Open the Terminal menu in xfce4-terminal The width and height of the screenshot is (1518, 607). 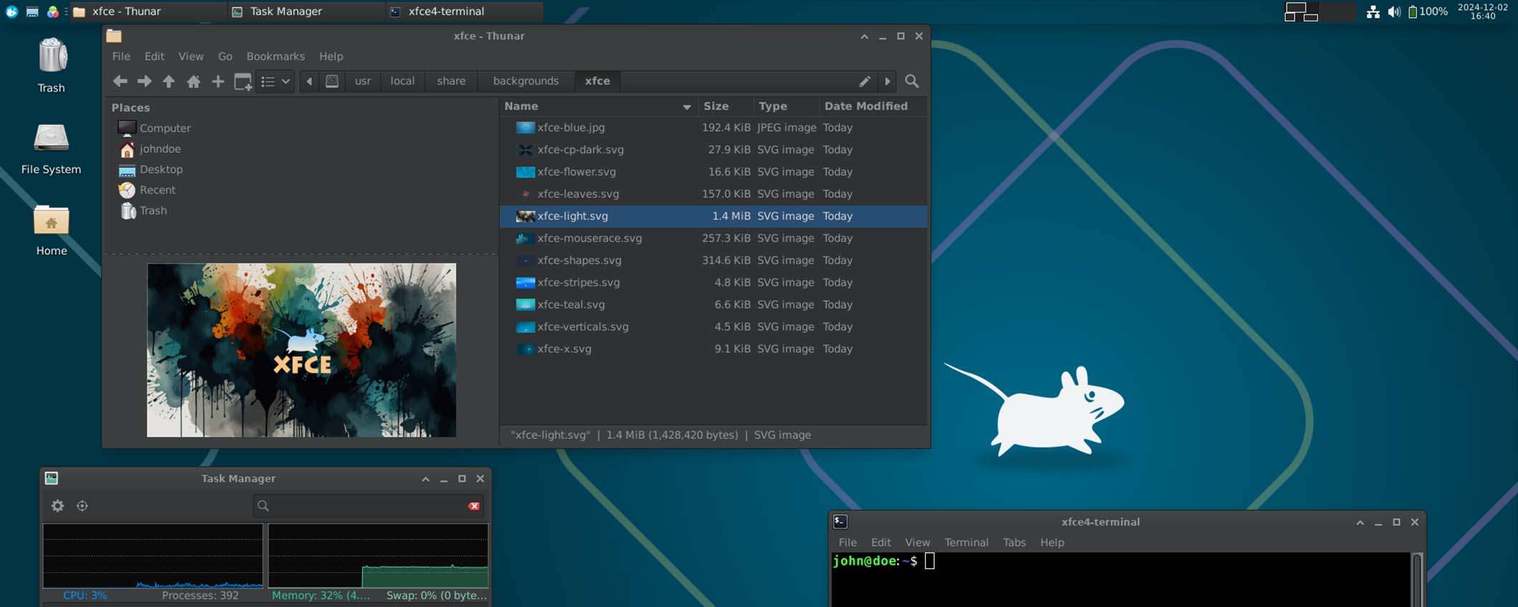(x=965, y=543)
